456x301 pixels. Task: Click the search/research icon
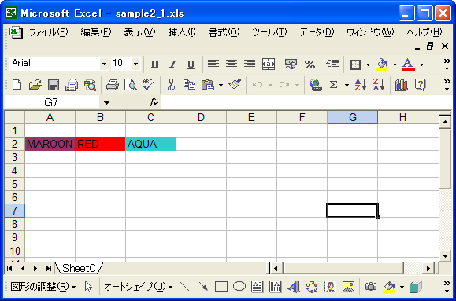pyautogui.click(x=90, y=85)
